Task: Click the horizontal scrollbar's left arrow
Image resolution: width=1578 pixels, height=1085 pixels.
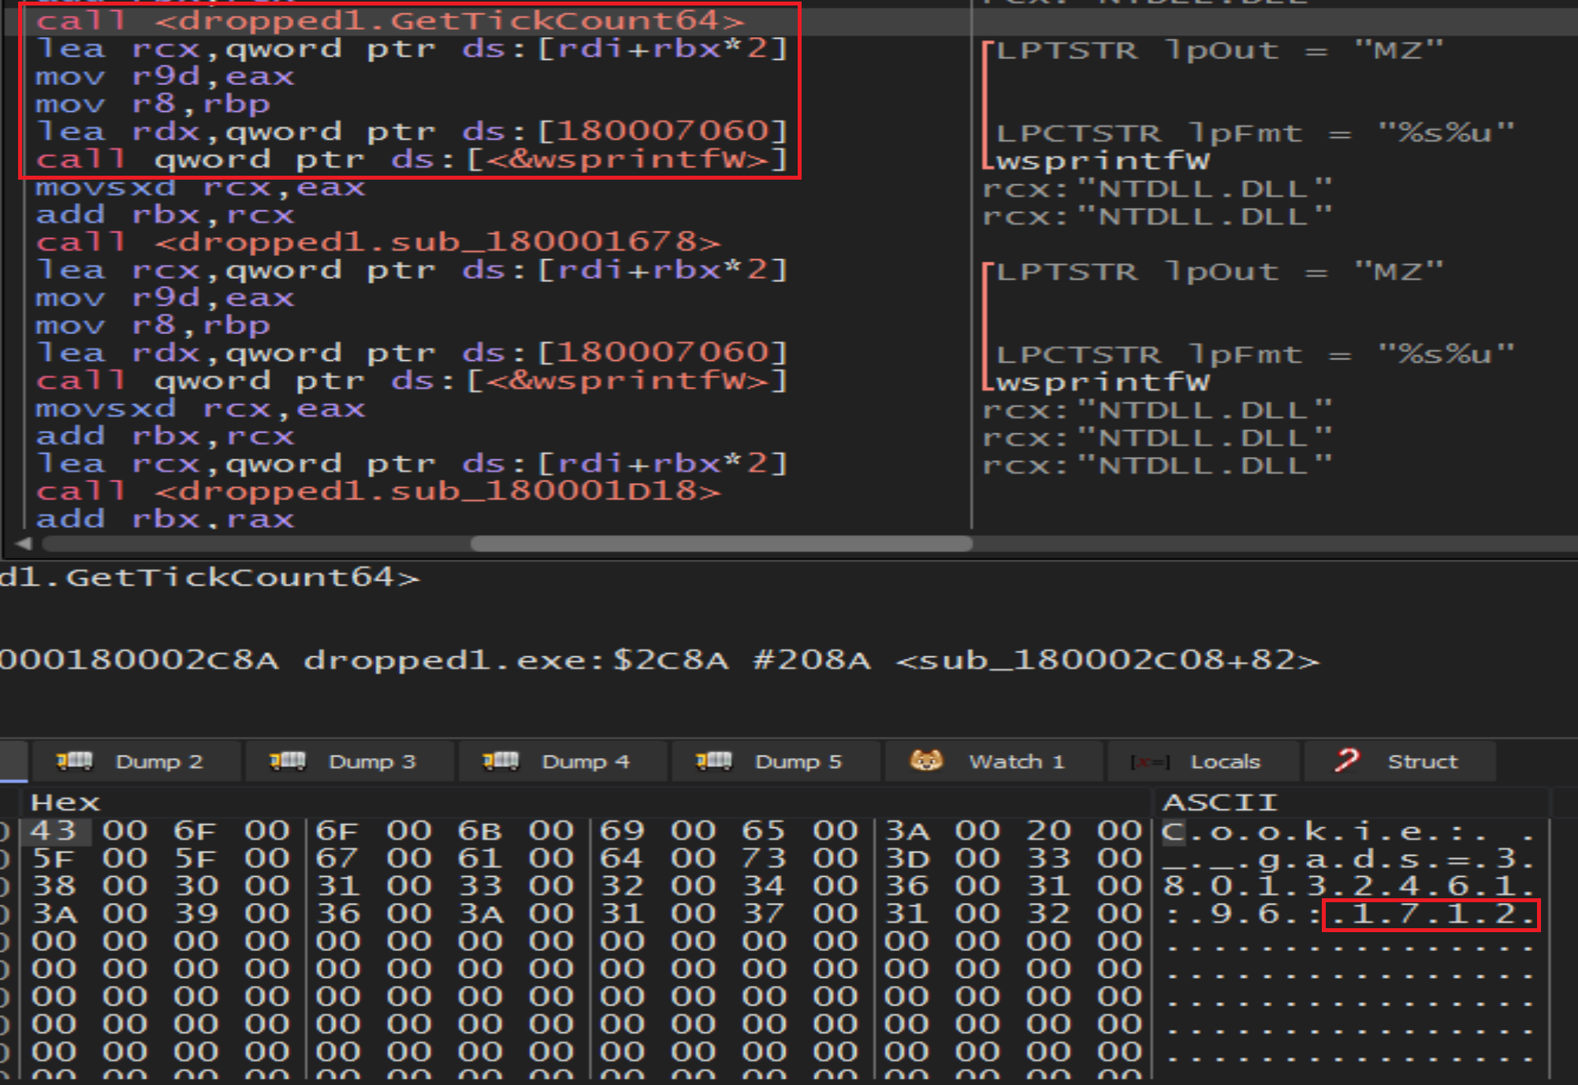Action: [x=24, y=543]
